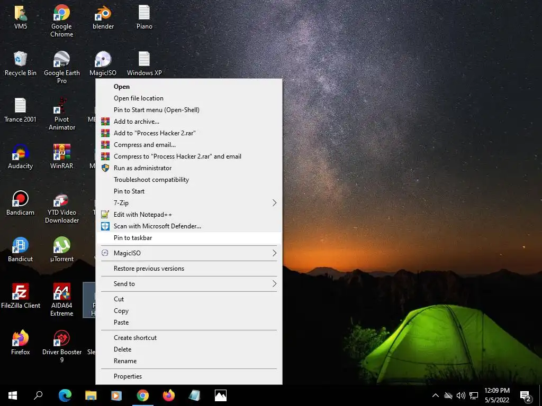The width and height of the screenshot is (542, 406).
Task: Choose Compress to "Process Hacker 2.rar" and email
Action: click(189, 156)
